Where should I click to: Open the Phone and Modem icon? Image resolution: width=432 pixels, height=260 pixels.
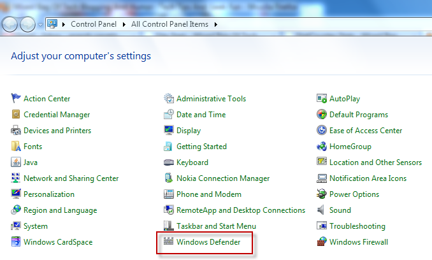point(169,194)
